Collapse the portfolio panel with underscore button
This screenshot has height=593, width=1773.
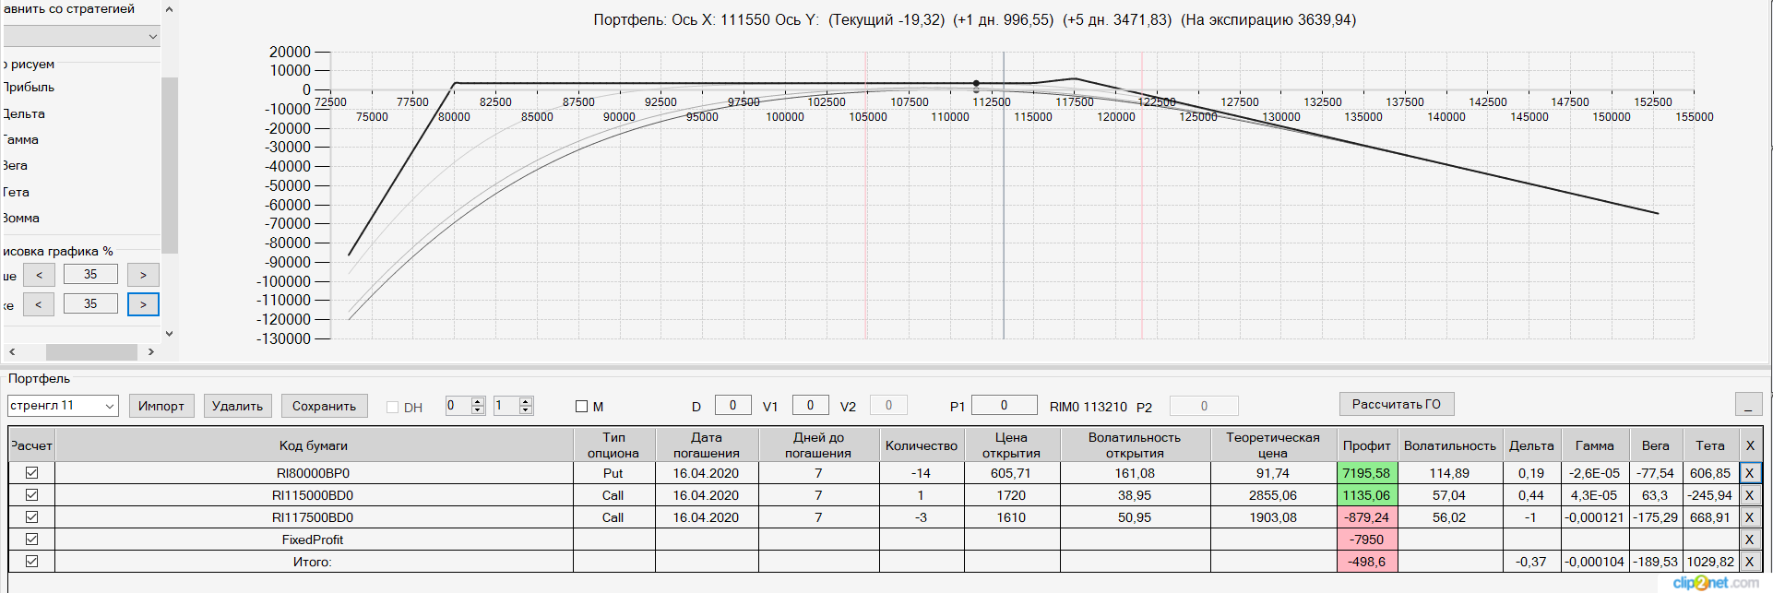click(x=1748, y=404)
